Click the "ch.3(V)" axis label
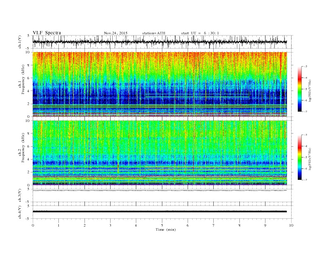Viewport: 328px width, 253px height. 20,196
